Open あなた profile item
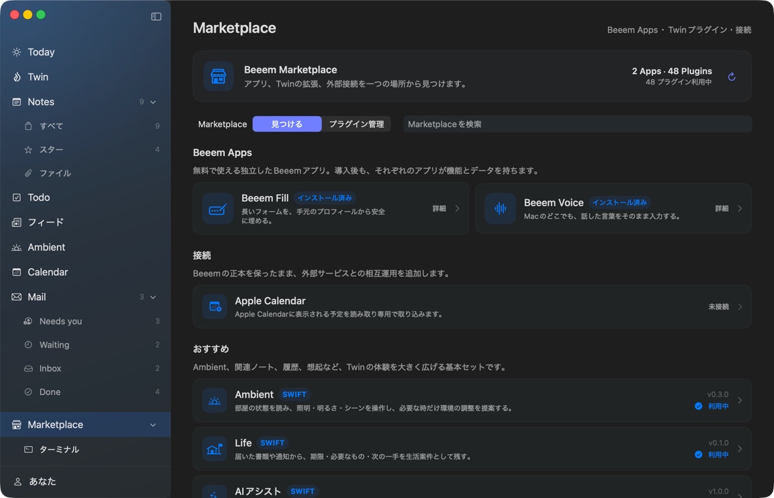774x498 pixels. (x=85, y=482)
